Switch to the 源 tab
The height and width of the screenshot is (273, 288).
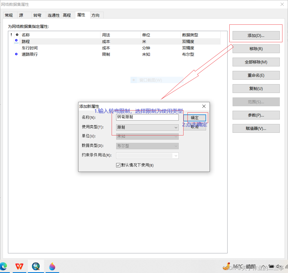(24, 15)
